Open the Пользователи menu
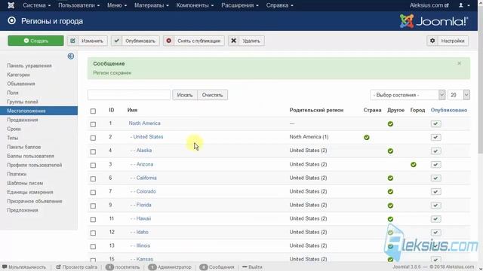Viewport: 483px width, 271px height. [x=78, y=5]
